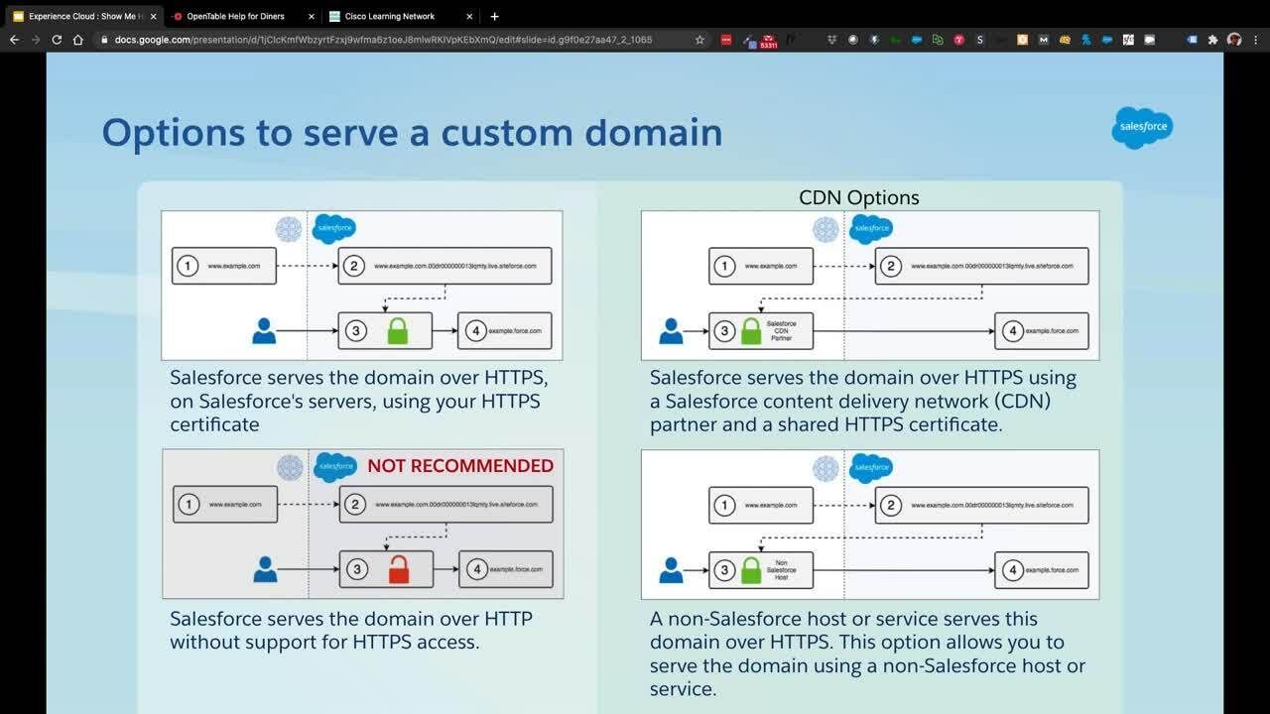Click the 'CDN Options' heading
The width and height of the screenshot is (1270, 714).
pos(859,197)
